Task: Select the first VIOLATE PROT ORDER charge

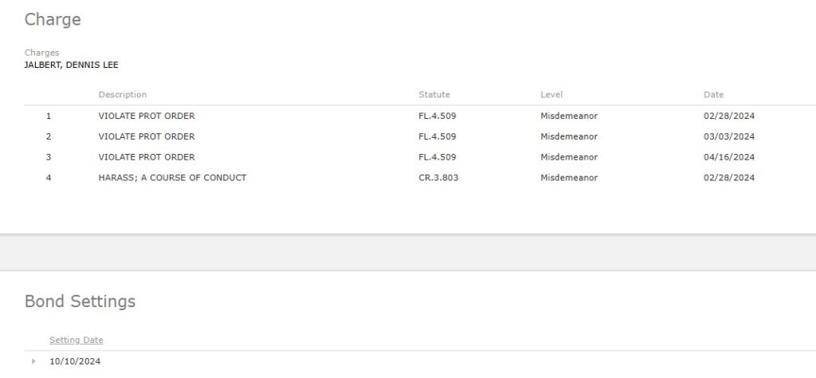Action: 147,116
